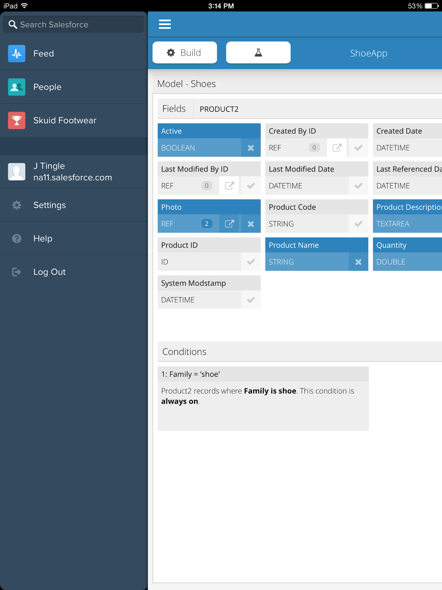Open the Photo reference link icon
The width and height of the screenshot is (442, 590).
(230, 224)
